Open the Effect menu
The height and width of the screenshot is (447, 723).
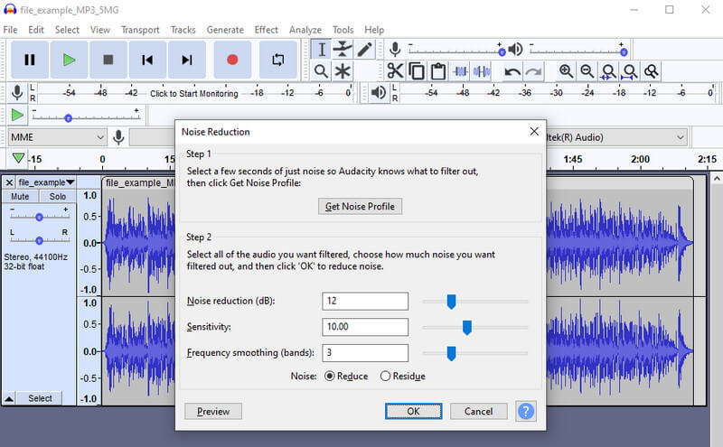pyautogui.click(x=267, y=30)
